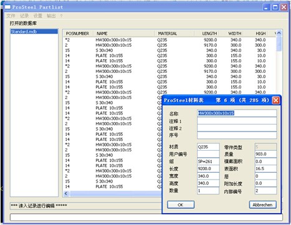Viewport: 291px width, 225px height.
Task: Click the MATERIAL column header
Action: pos(174,34)
